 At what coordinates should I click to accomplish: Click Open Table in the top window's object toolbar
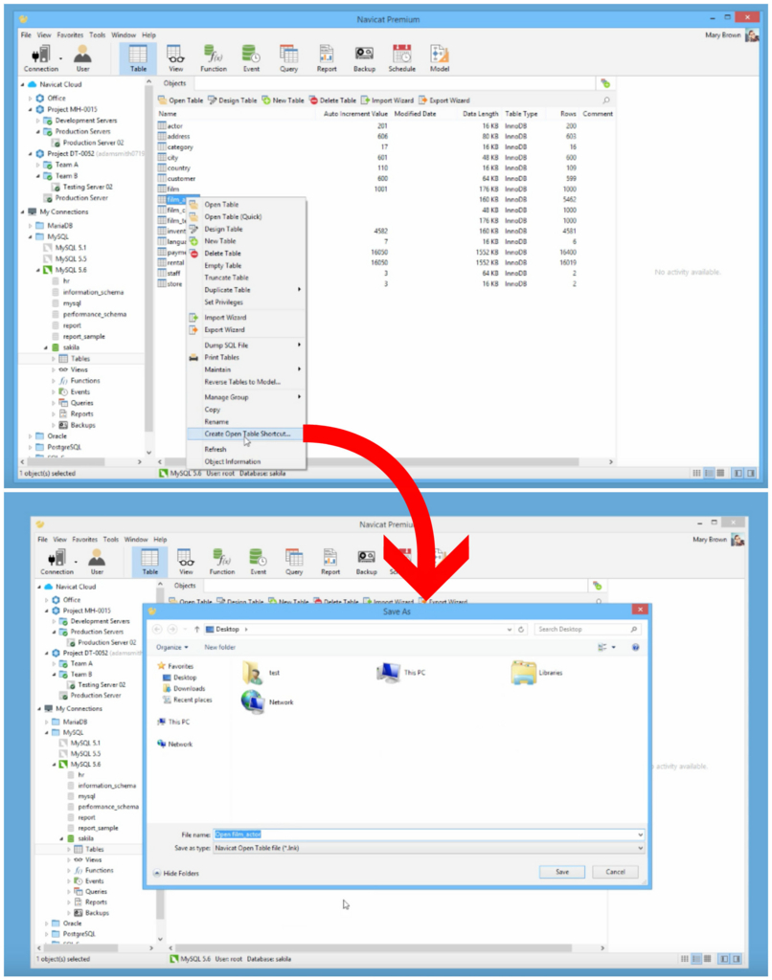pyautogui.click(x=180, y=100)
